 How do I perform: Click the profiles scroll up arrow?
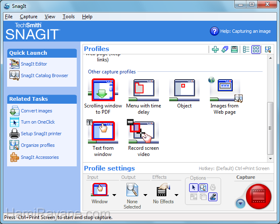[270, 58]
